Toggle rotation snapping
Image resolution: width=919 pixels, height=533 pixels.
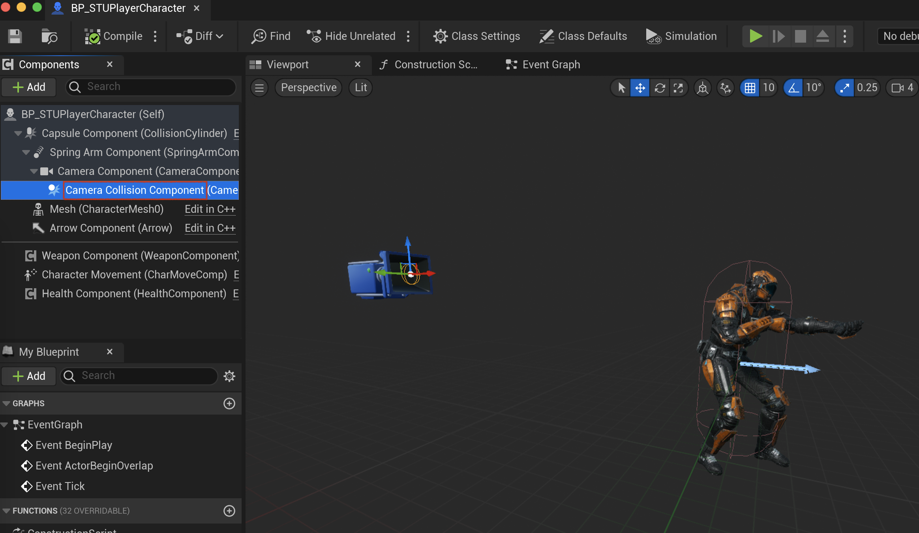point(793,88)
